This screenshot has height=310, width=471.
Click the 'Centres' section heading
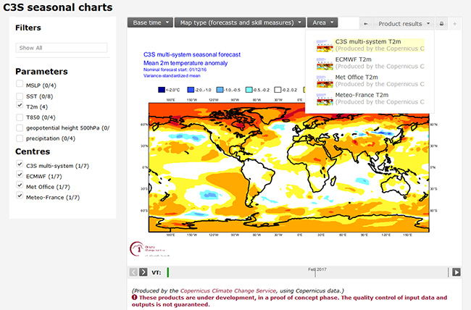point(33,151)
